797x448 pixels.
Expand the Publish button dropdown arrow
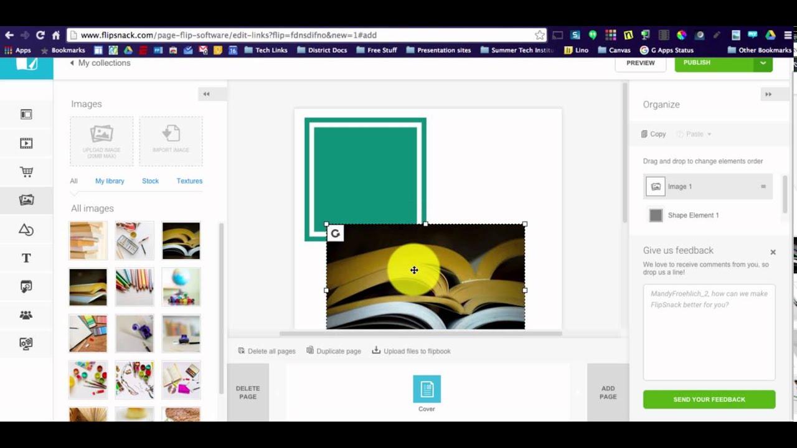tap(763, 63)
